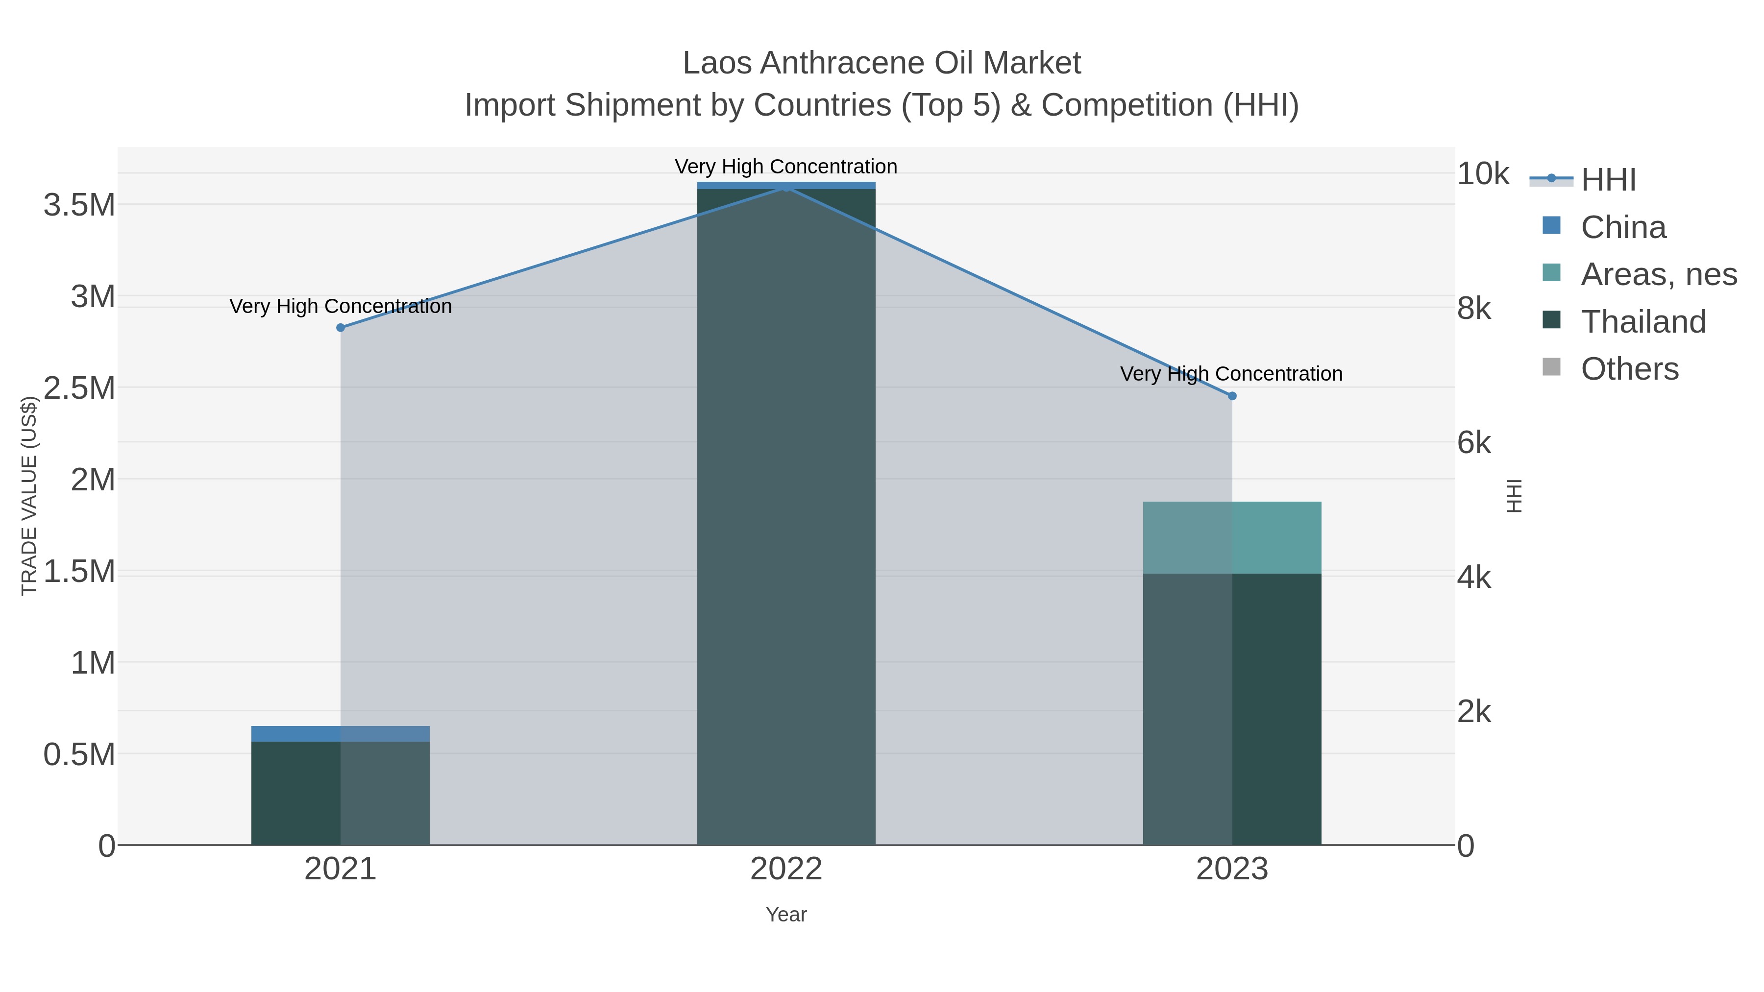This screenshot has width=1764, height=992.
Task: Click the China blue legend swatch
Action: click(1551, 225)
